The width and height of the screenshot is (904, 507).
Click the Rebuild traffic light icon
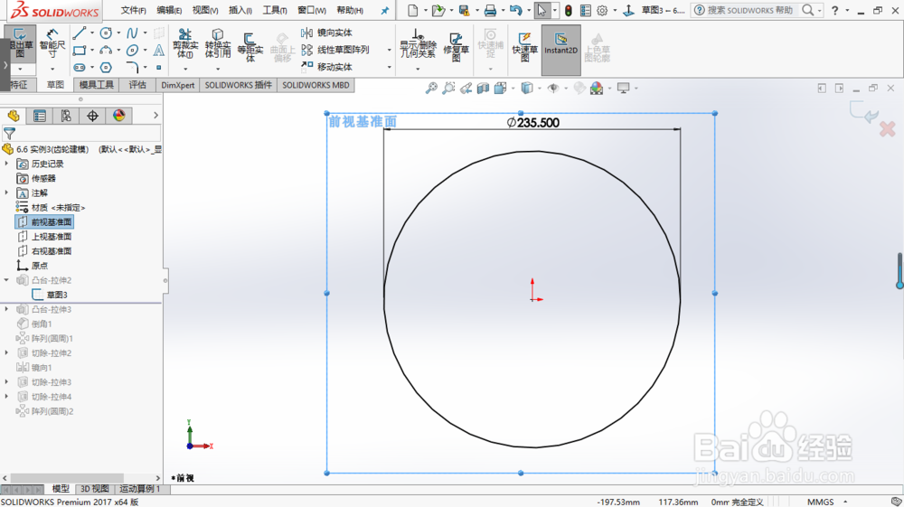(569, 10)
